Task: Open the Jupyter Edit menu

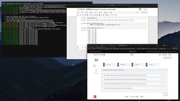Action: [82, 12]
